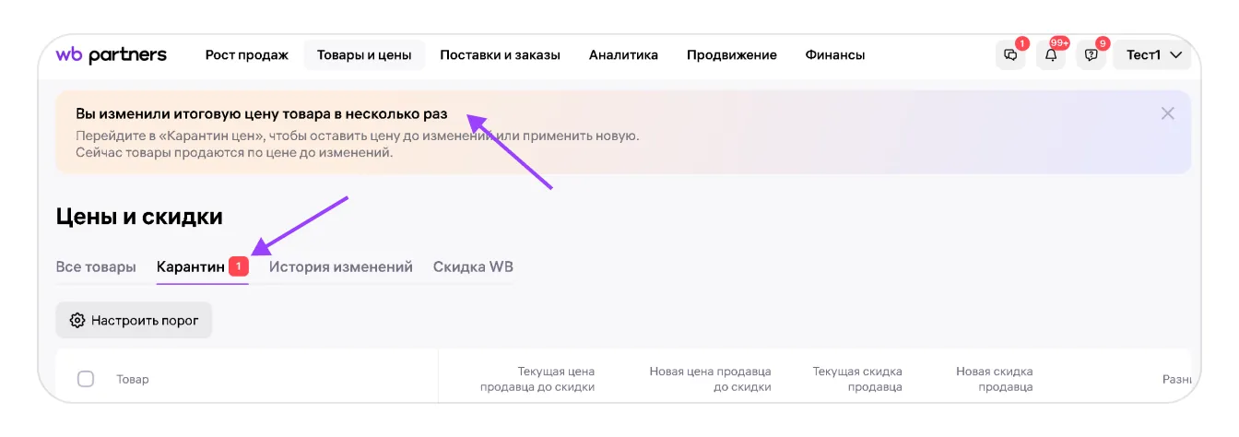Viewport: 1239px width, 437px height.
Task: Switch to the Скидка WB tab
Action: 473,267
